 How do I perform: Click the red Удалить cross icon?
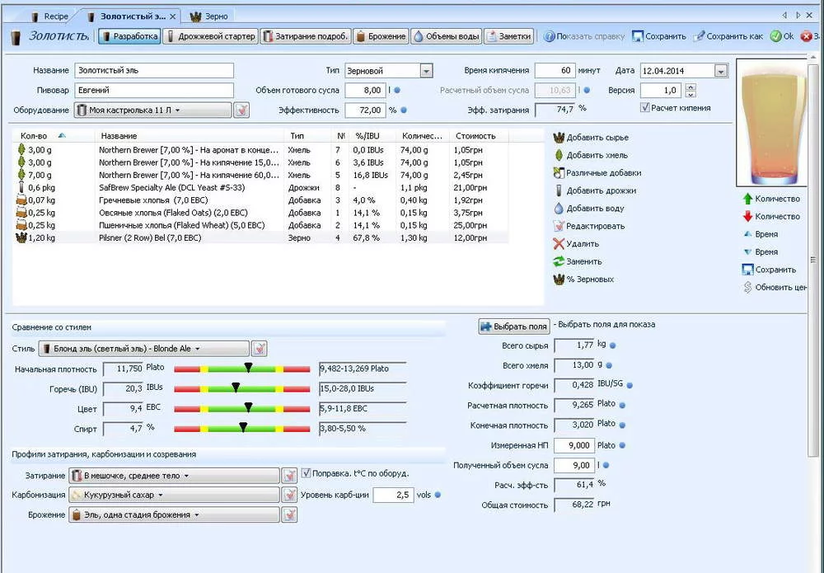pos(559,244)
